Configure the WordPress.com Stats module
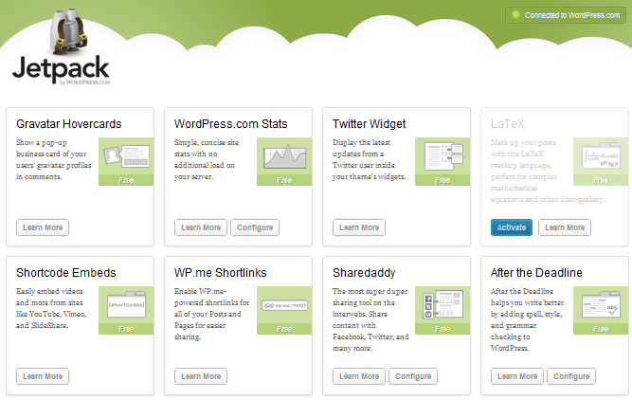The width and height of the screenshot is (632, 400). coord(255,227)
